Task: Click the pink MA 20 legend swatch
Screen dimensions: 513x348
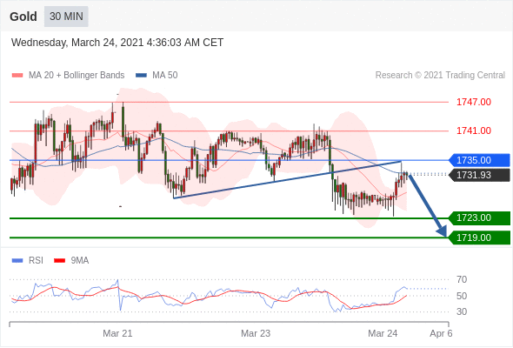Action: (17, 76)
